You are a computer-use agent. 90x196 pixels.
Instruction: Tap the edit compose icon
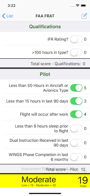coord(84,16)
